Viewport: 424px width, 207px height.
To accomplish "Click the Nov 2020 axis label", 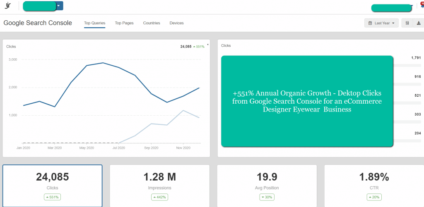I will pyautogui.click(x=183, y=148).
